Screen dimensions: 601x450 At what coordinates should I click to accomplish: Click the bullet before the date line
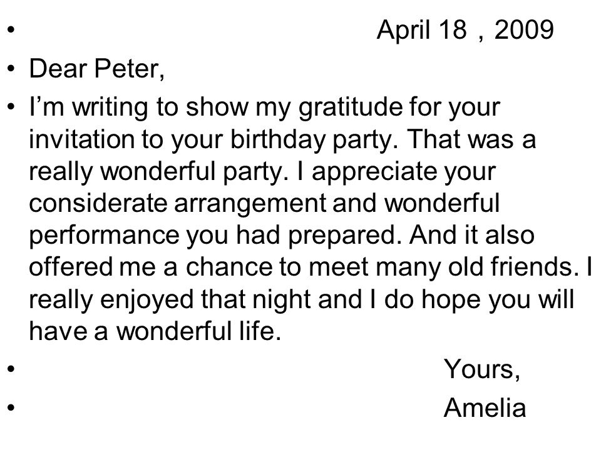click(x=11, y=30)
